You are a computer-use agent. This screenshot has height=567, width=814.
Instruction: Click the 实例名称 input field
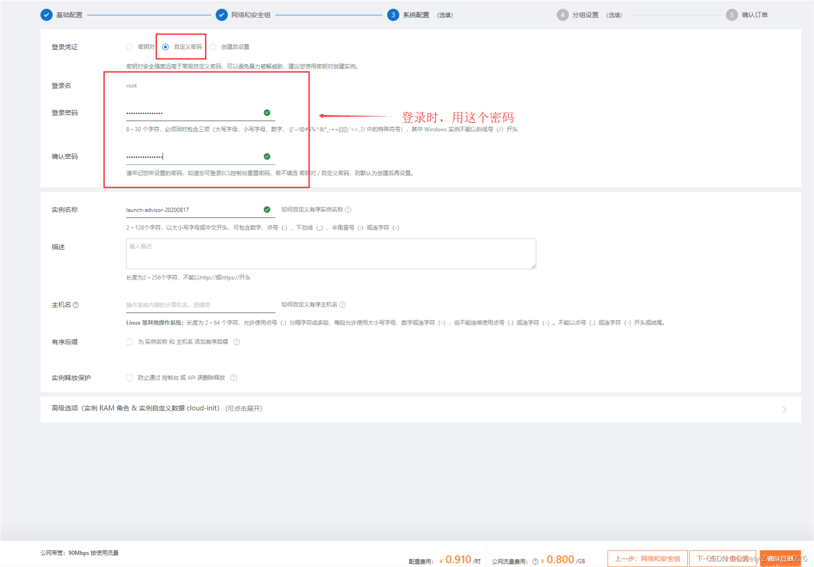[200, 210]
